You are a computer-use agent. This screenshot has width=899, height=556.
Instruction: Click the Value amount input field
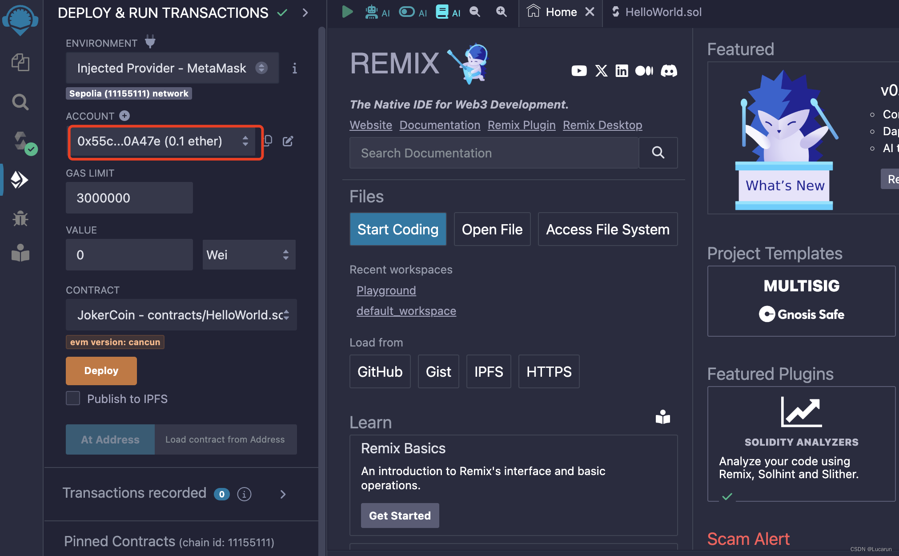129,255
